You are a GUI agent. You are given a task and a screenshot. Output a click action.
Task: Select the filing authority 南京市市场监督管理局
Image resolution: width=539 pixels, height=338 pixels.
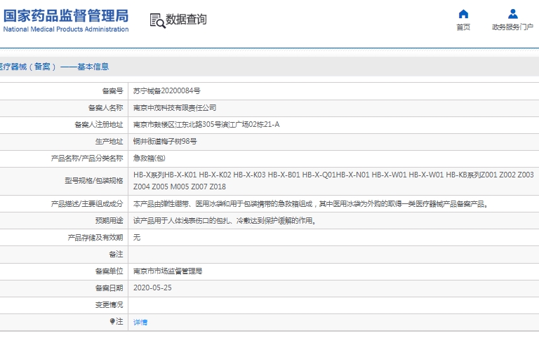(x=168, y=271)
